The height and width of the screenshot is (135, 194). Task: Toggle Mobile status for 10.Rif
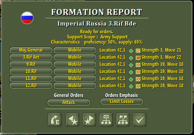click(75, 71)
